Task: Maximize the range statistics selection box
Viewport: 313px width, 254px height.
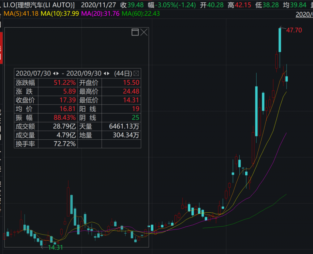Action: click(x=135, y=32)
